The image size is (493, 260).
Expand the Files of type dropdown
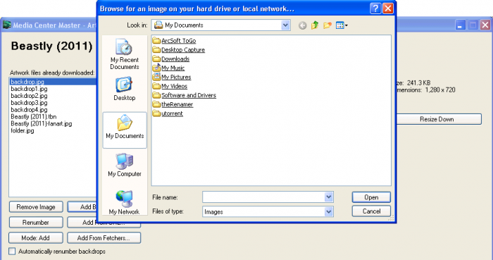pos(329,211)
